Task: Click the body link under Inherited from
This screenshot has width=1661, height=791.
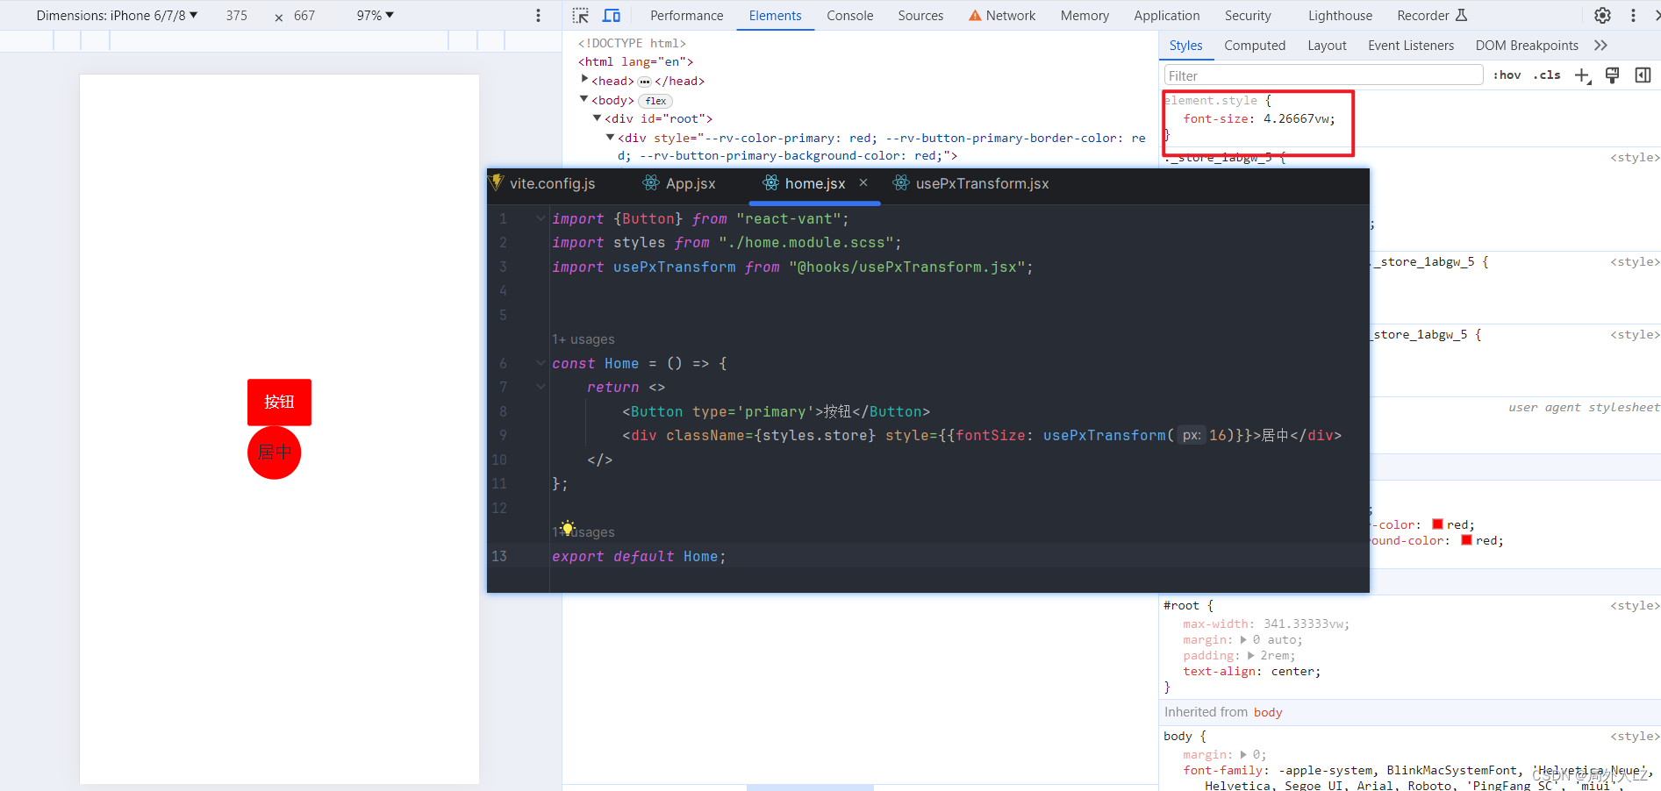Action: (x=1267, y=712)
